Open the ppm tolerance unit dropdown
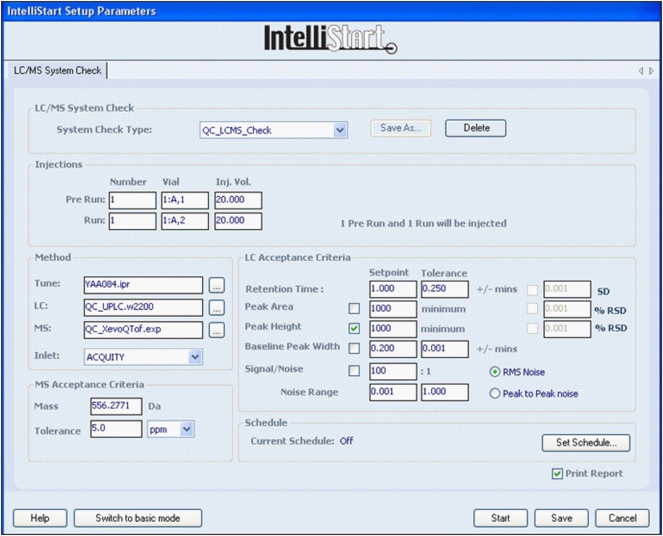This screenshot has height=536, width=663. [x=187, y=430]
